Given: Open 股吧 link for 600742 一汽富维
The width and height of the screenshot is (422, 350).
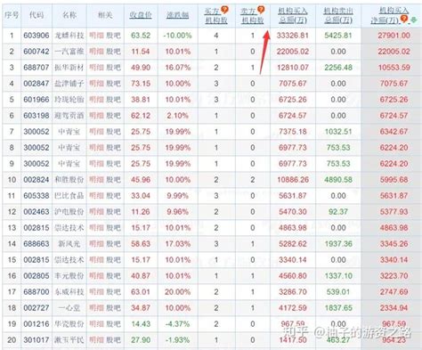Looking at the screenshot, I should pyautogui.click(x=113, y=52).
